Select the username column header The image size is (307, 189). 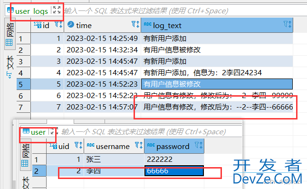point(114,146)
